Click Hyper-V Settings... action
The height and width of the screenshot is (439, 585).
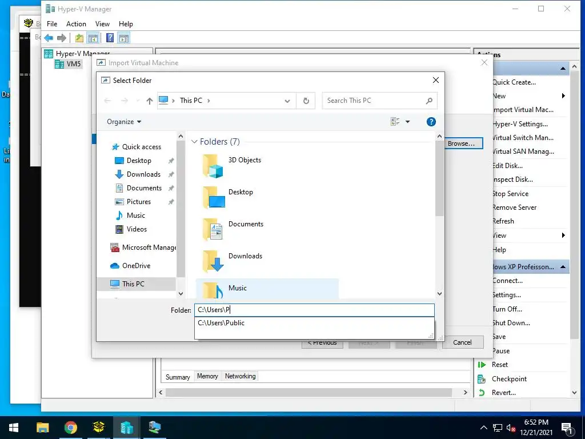(x=520, y=124)
